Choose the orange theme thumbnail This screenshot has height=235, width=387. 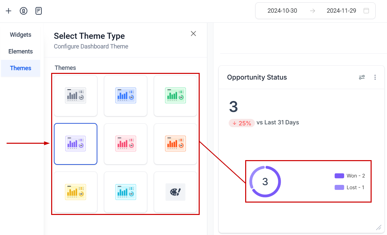point(175,144)
